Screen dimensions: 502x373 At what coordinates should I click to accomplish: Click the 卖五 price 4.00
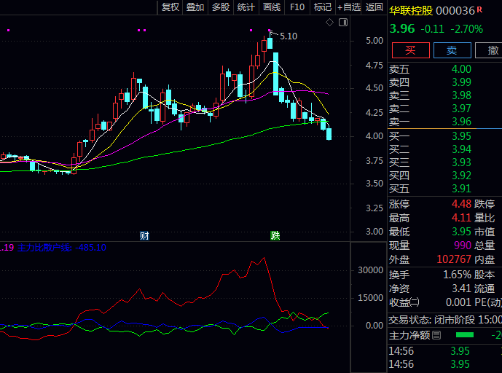[x=461, y=69]
